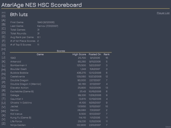Image resolution: width=171 pixels, height=128 pixels.
Task: Filter players by letter [T]
Action: pyautogui.click(x=3, y=99)
